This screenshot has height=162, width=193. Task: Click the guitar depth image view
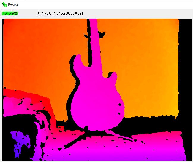click(97, 90)
